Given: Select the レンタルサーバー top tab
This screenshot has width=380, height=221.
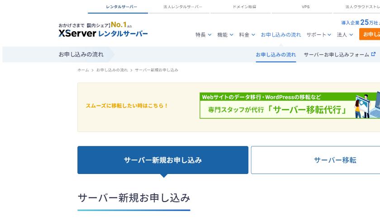Looking at the screenshot, I should click(121, 7).
